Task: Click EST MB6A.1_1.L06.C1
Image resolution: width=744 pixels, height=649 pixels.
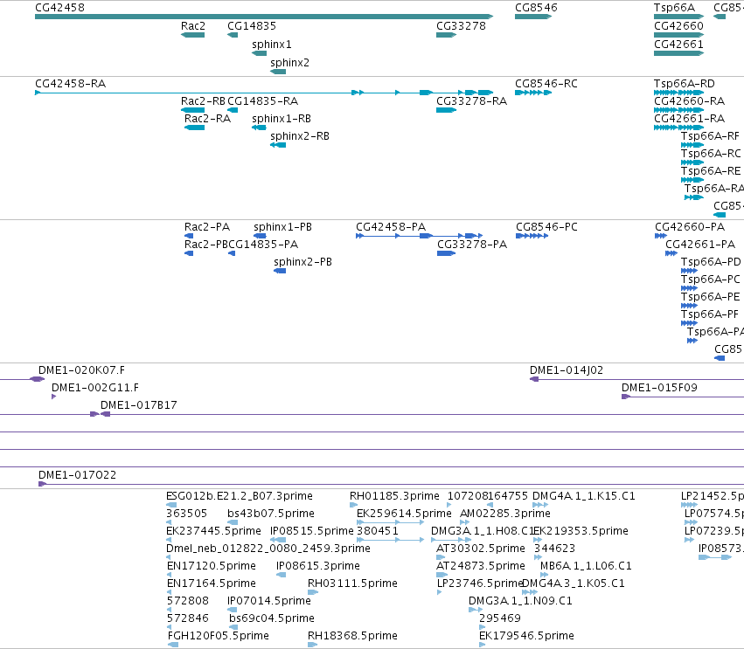Action: (x=545, y=575)
